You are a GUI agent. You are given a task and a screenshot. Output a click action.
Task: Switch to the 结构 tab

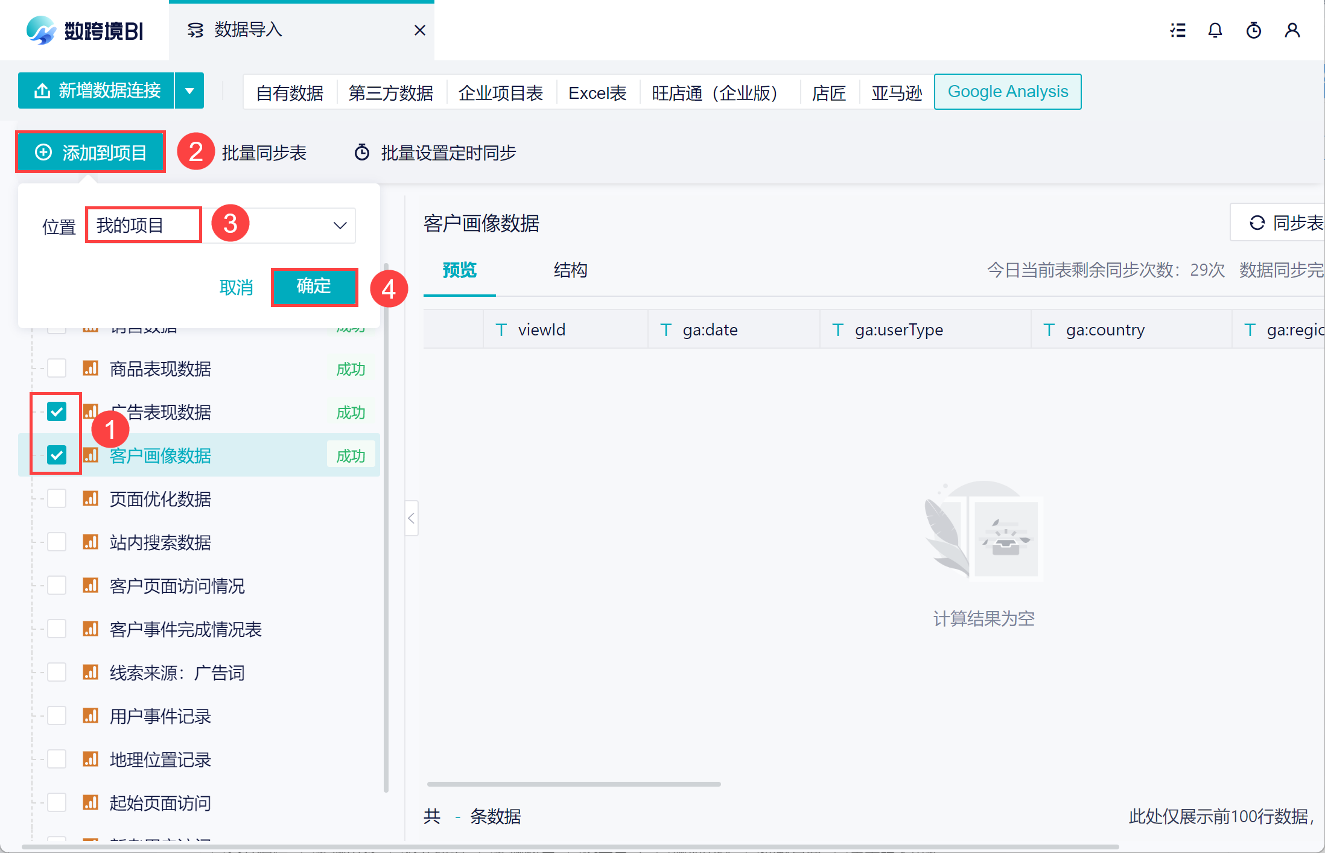(x=570, y=270)
